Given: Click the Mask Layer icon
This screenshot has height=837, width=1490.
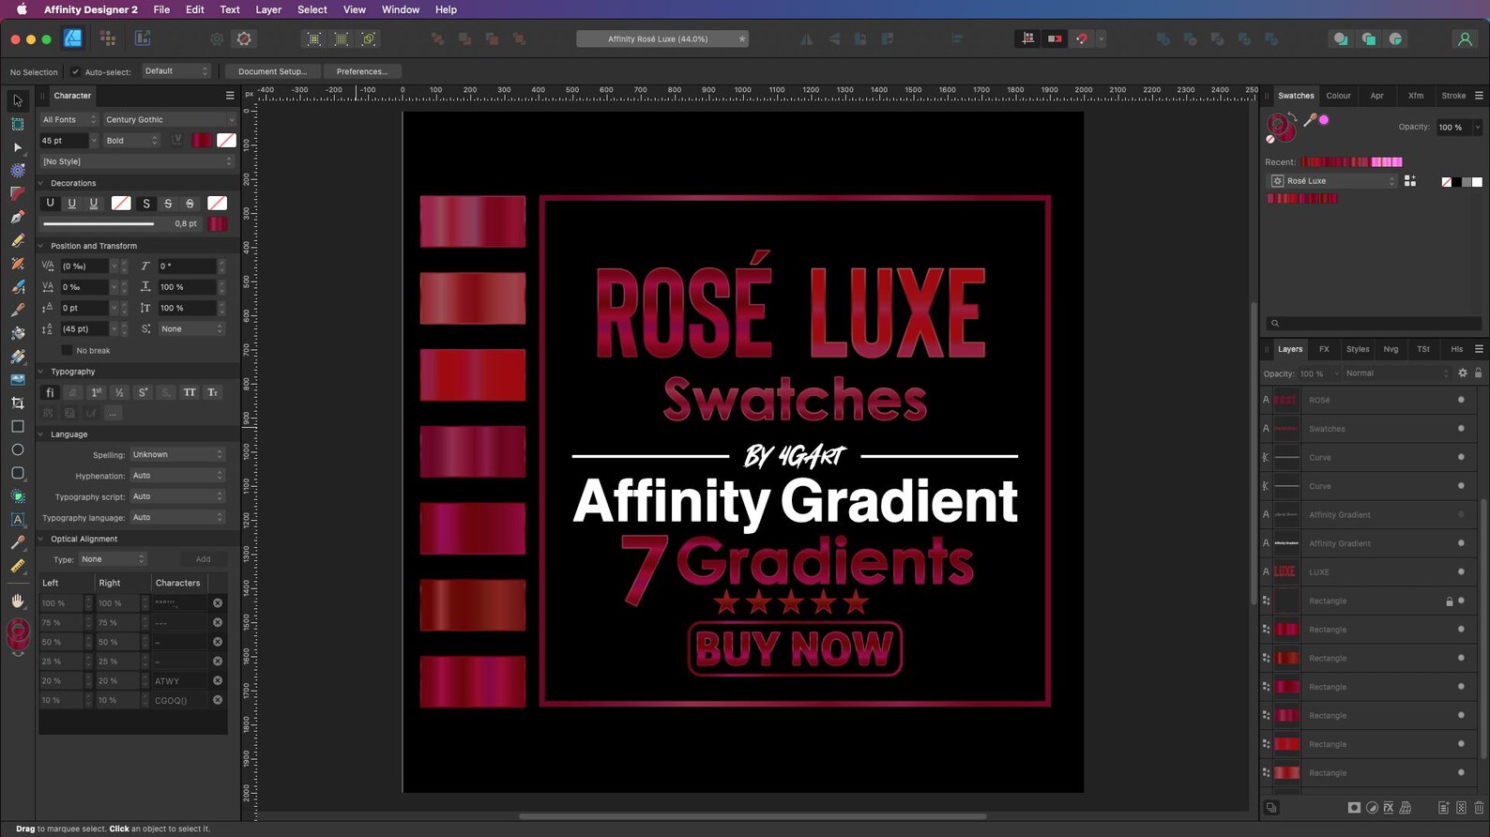Looking at the screenshot, I should pos(1354,808).
